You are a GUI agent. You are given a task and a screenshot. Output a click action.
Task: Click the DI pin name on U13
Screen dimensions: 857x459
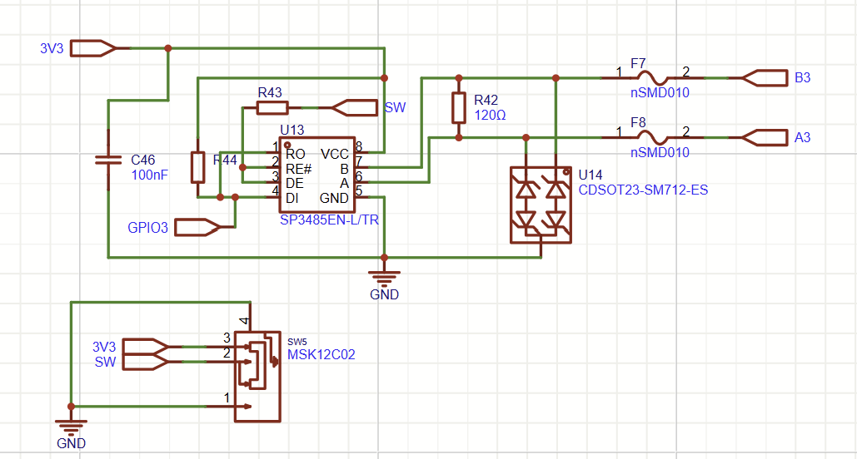coord(291,198)
